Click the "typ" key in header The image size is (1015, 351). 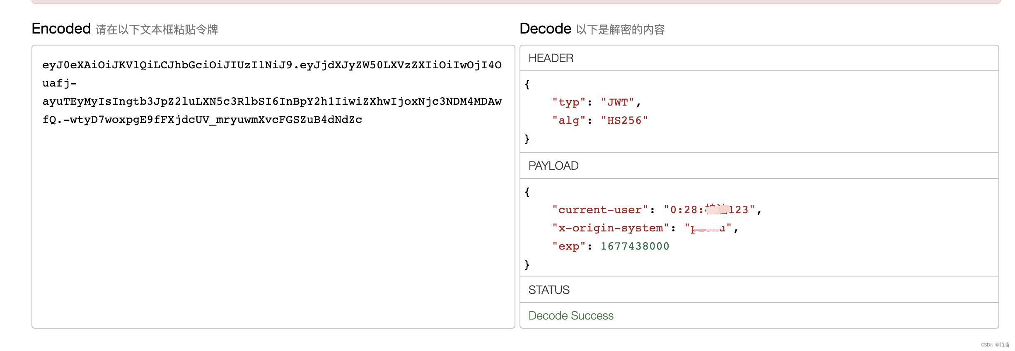569,102
